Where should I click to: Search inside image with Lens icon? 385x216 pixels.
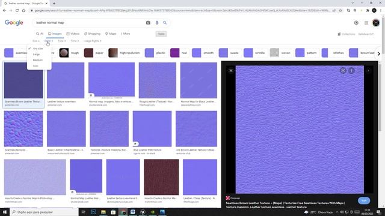(343, 71)
